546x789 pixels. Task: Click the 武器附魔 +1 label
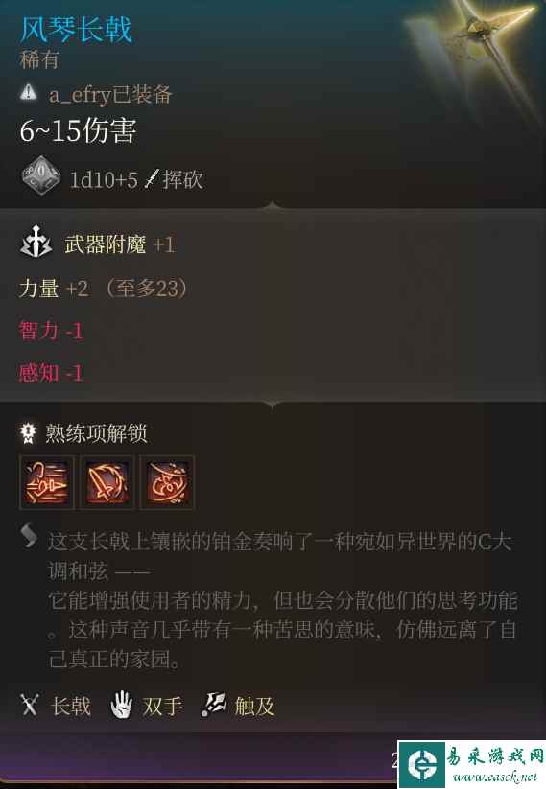120,244
